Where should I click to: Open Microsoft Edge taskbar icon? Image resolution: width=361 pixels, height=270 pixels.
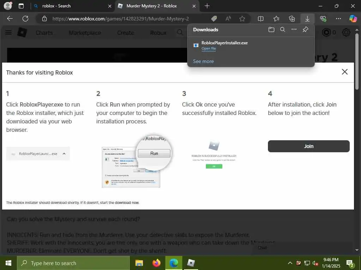click(174, 263)
